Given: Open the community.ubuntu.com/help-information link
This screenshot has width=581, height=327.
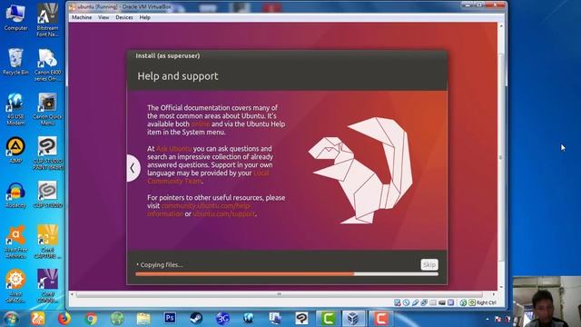Looking at the screenshot, I should (199, 210).
